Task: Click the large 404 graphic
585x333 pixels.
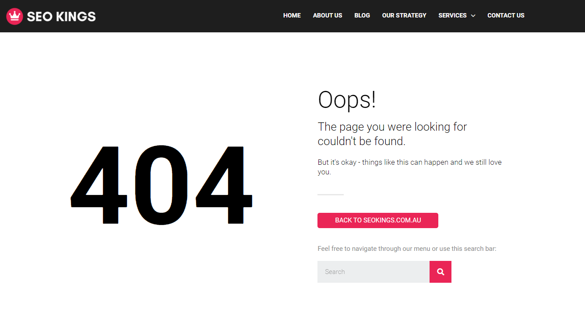Action: point(162,185)
